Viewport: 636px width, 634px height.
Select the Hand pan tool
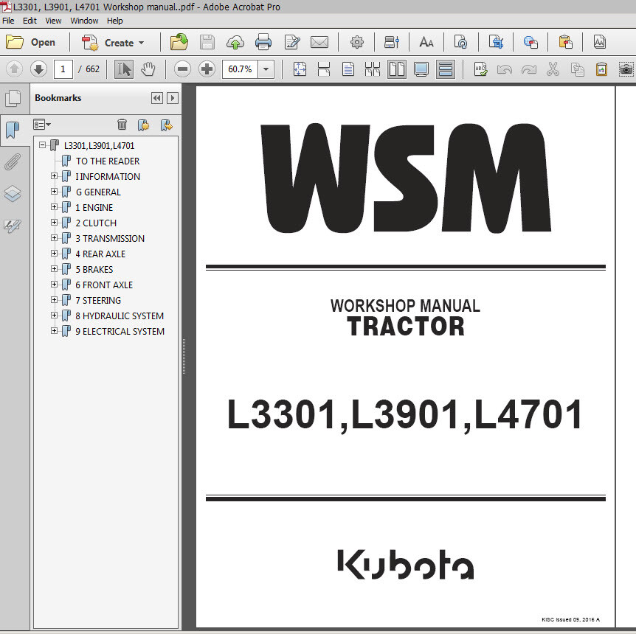point(148,69)
